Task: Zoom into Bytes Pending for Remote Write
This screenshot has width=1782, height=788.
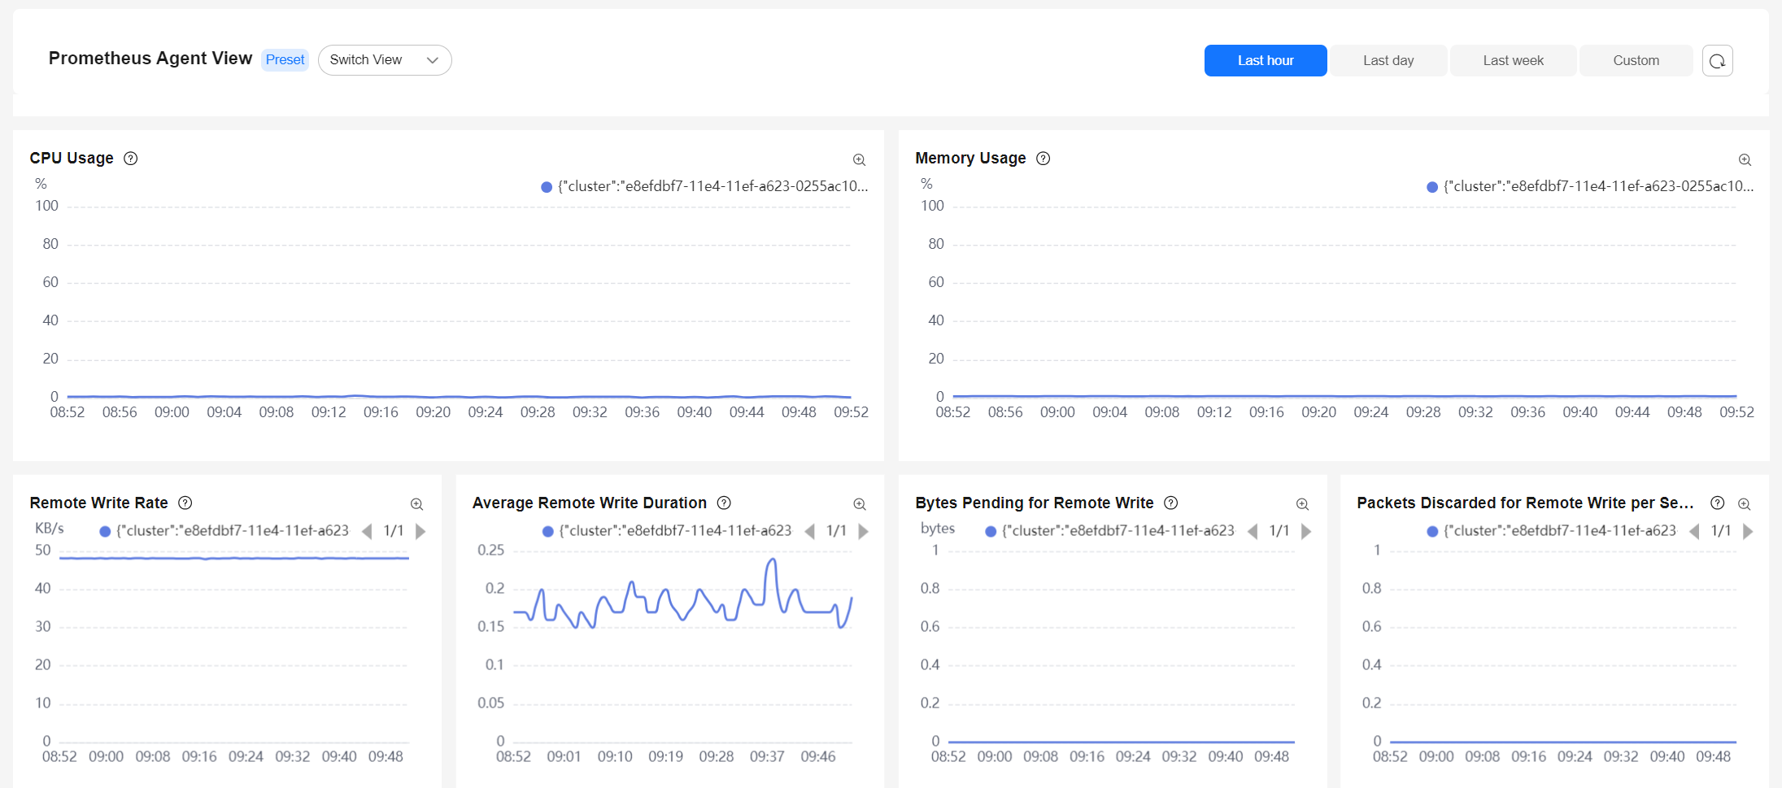Action: pos(1302,504)
